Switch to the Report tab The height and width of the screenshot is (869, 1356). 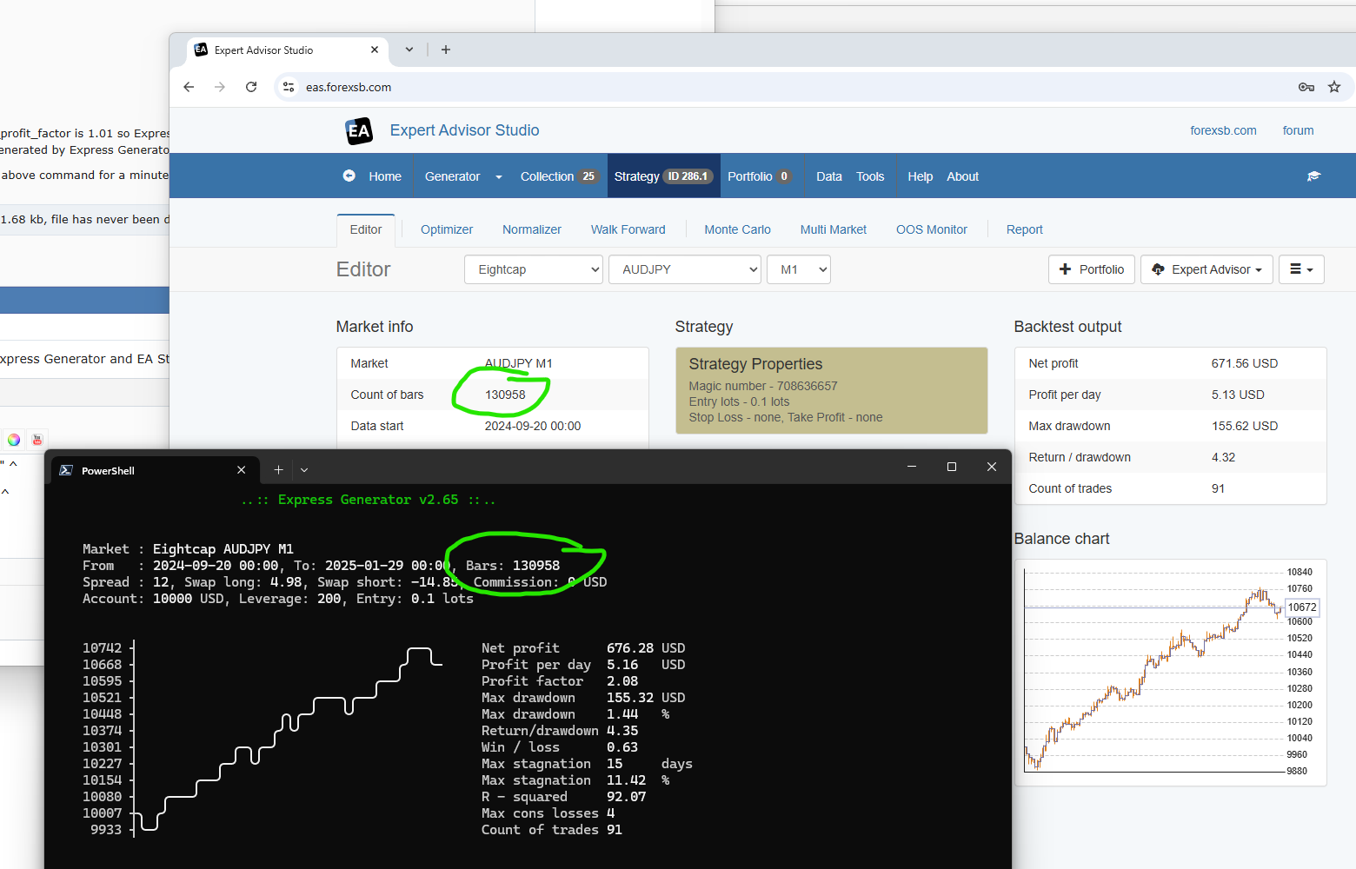coord(1025,230)
